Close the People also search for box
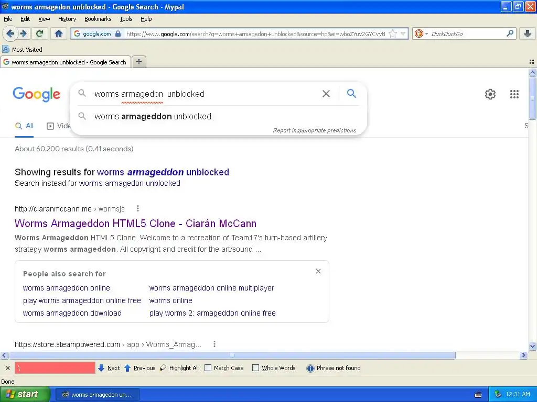The height and width of the screenshot is (402, 537). (x=318, y=271)
